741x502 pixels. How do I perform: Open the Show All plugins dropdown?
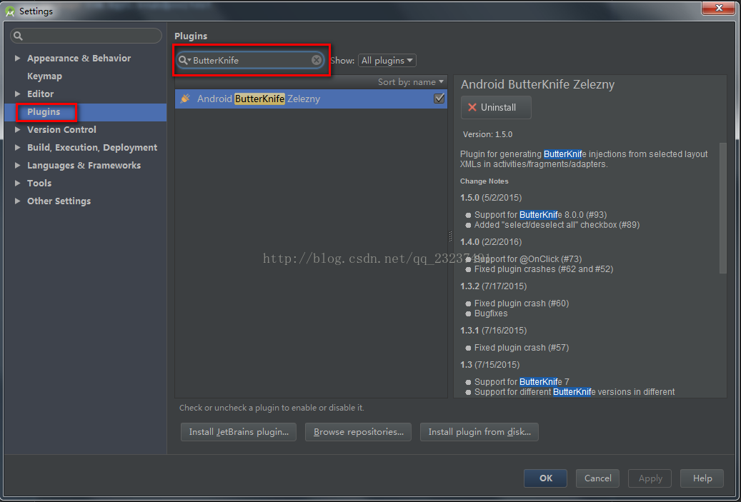click(387, 60)
